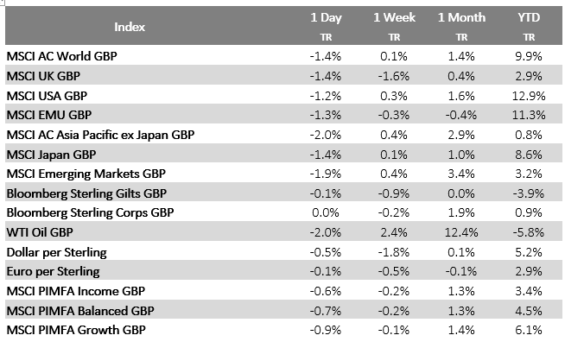Viewport: 565px width, 348px height.
Task: Select the Dollar per Sterling row label
Action: 56,252
